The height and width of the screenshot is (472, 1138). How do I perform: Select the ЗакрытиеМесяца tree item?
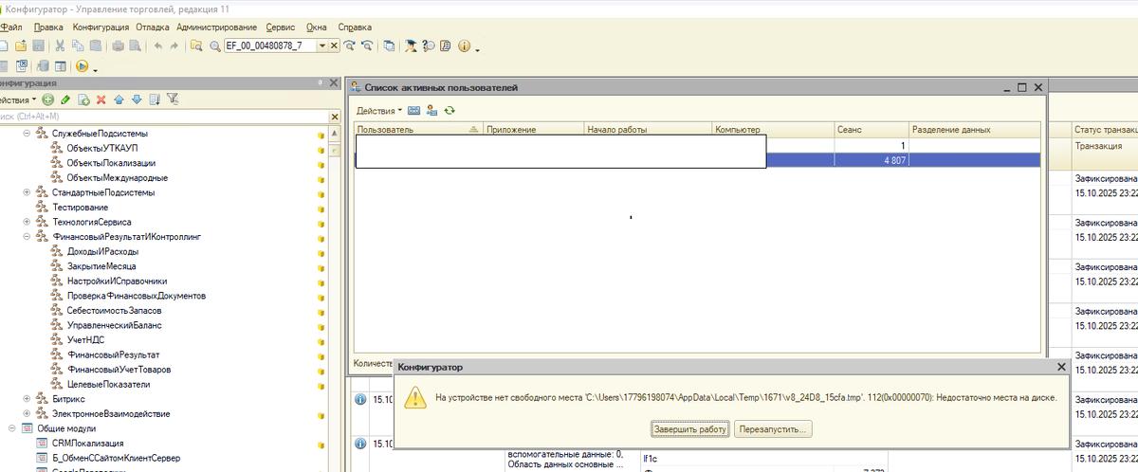pyautogui.click(x=101, y=266)
